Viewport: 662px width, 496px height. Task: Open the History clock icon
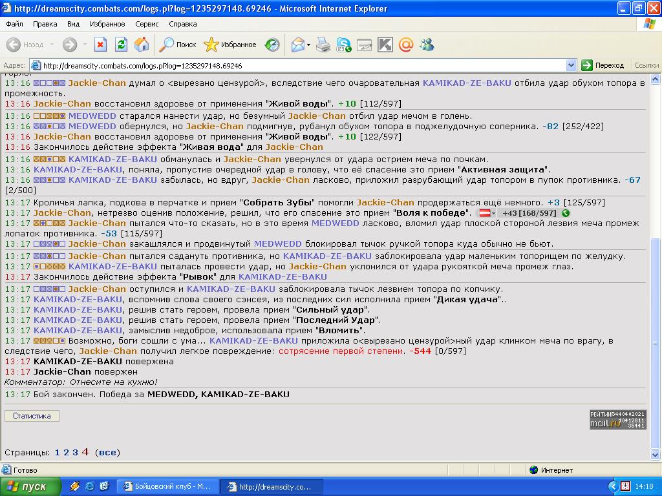pyautogui.click(x=272, y=45)
